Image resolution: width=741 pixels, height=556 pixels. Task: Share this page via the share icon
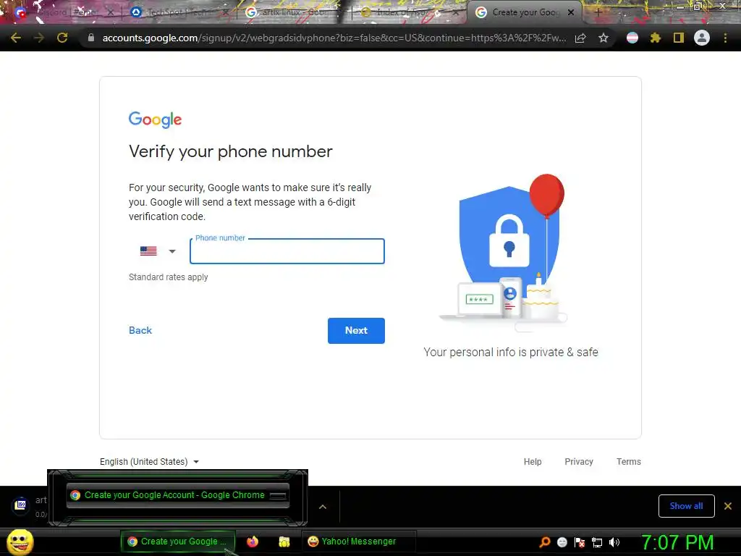click(581, 38)
